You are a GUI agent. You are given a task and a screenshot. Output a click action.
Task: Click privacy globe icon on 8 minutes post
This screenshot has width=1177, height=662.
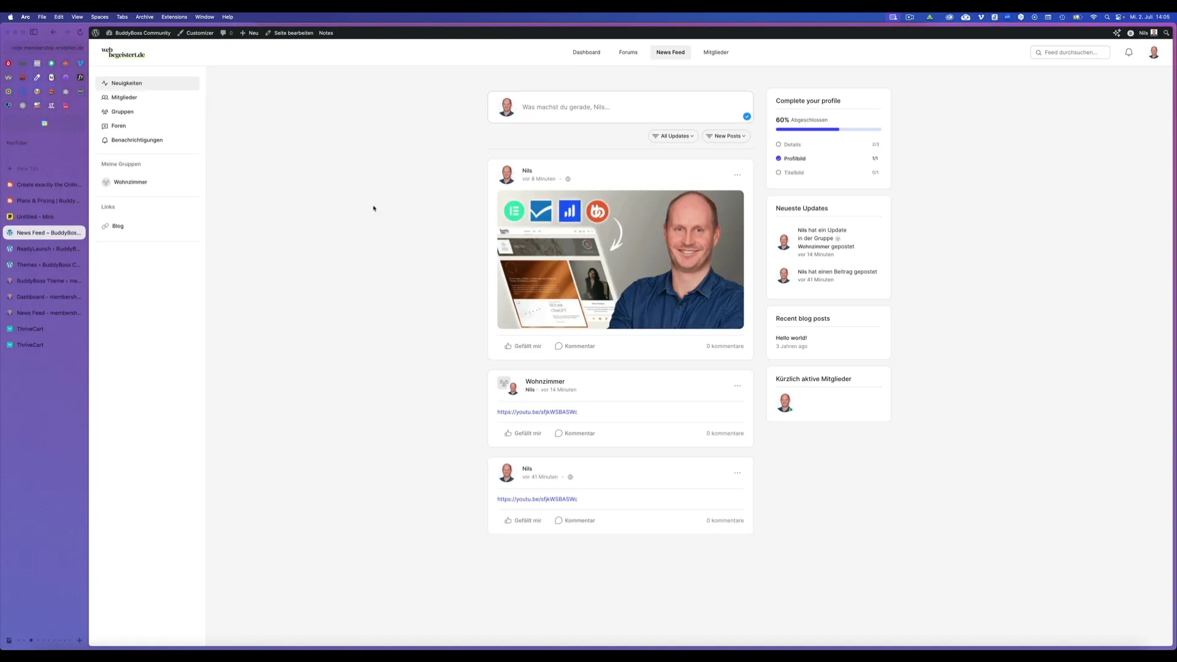(x=568, y=180)
